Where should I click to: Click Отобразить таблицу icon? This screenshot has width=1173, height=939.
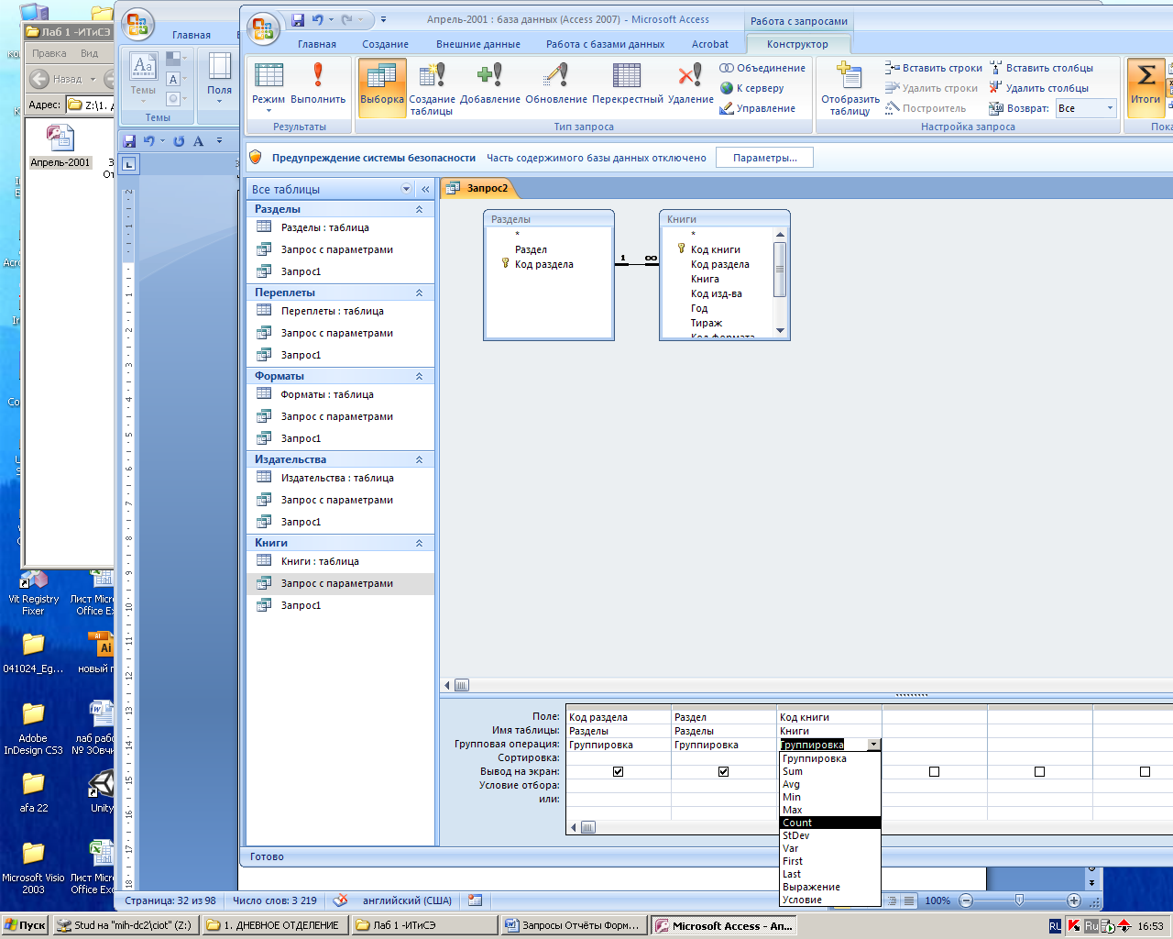(x=850, y=88)
